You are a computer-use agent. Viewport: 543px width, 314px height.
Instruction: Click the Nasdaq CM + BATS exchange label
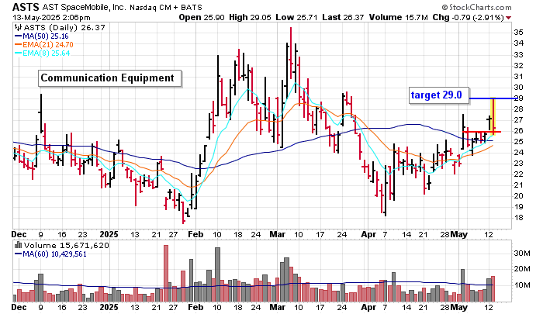click(165, 7)
